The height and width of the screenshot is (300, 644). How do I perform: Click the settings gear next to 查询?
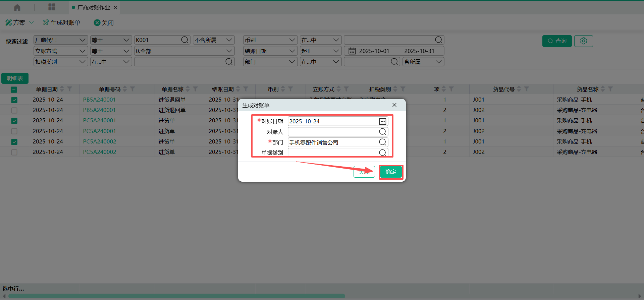click(x=583, y=41)
